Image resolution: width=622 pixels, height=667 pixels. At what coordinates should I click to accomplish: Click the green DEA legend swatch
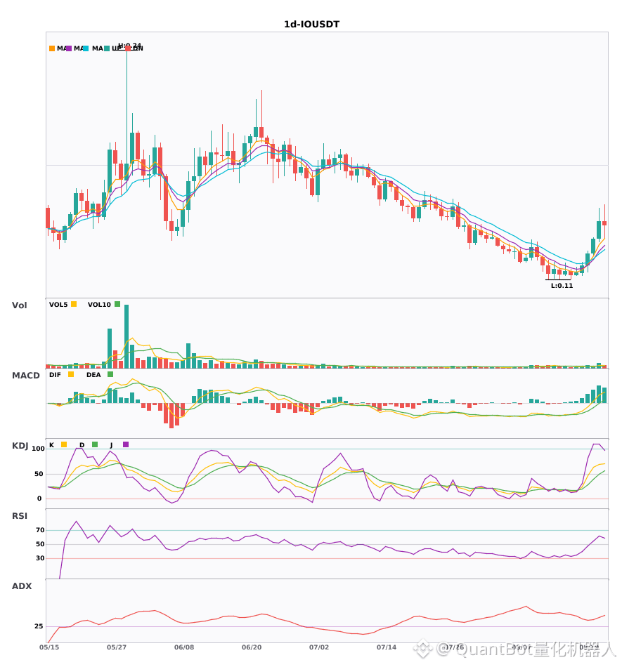(110, 374)
